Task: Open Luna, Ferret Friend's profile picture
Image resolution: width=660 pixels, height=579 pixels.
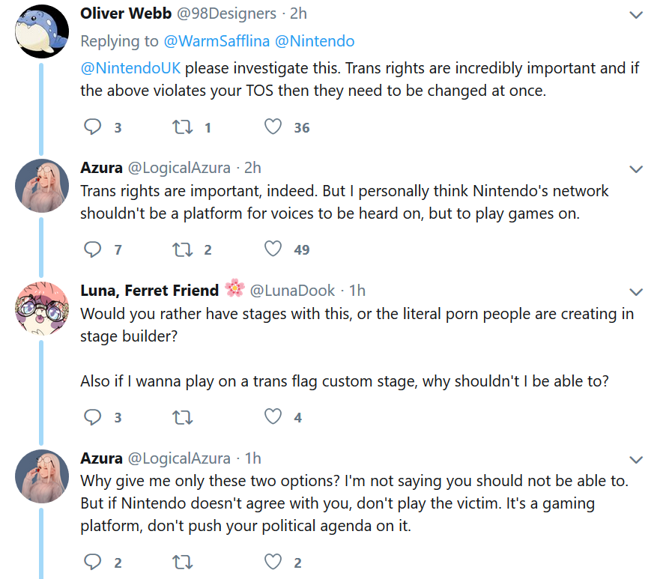Action: [x=42, y=309]
